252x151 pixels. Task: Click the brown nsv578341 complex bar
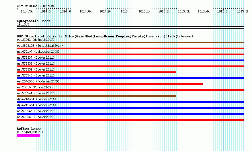click(x=97, y=96)
